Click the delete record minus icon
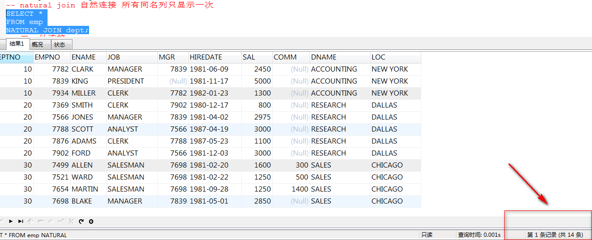Screen dimensions: 592x240 (41, 222)
